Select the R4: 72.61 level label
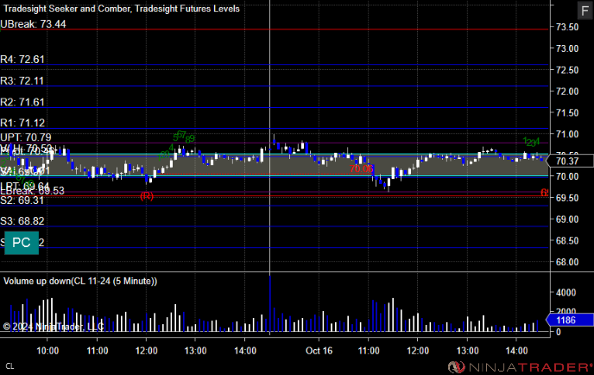The image size is (594, 375). coord(22,60)
